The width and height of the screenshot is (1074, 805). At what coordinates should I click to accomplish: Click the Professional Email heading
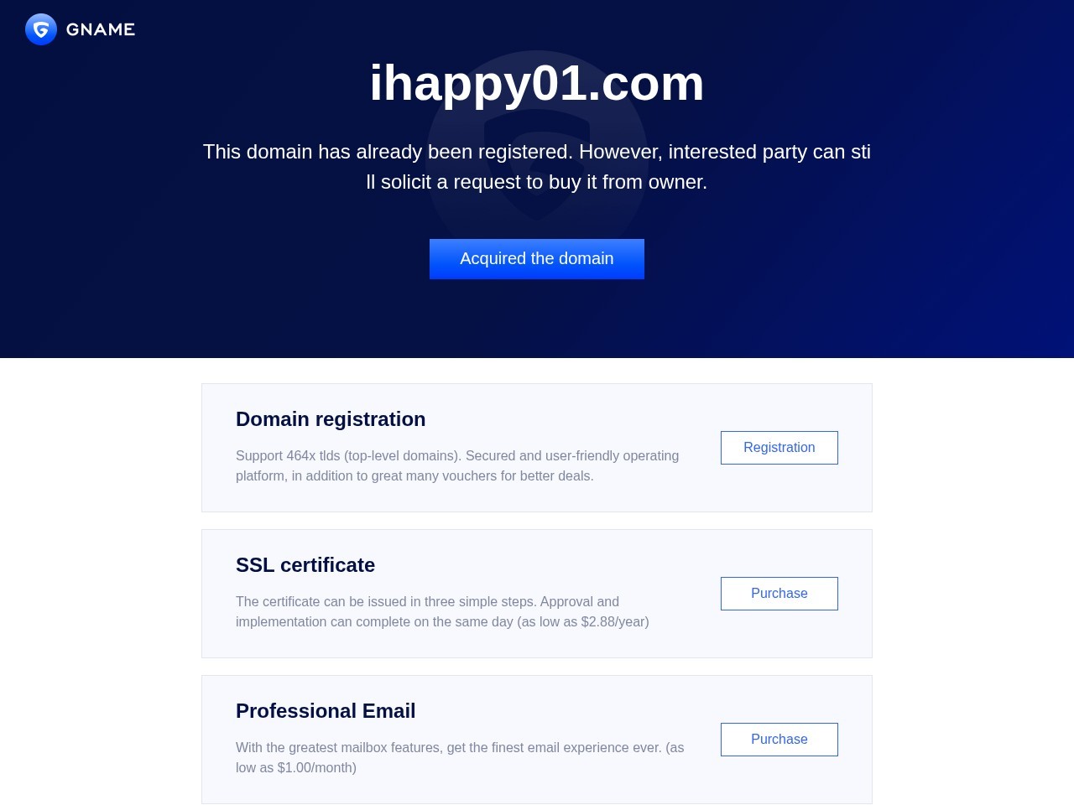coord(326,711)
